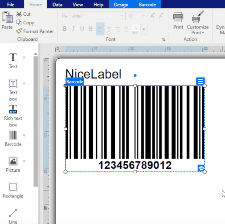225x224 pixels.
Task: Click the barcode right-middle resize handle
Action: coord(205,129)
